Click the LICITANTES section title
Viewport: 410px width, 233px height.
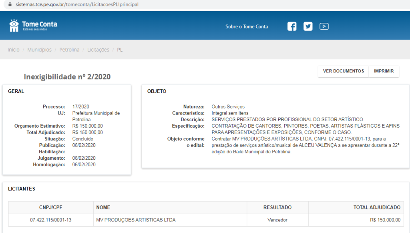22,189
